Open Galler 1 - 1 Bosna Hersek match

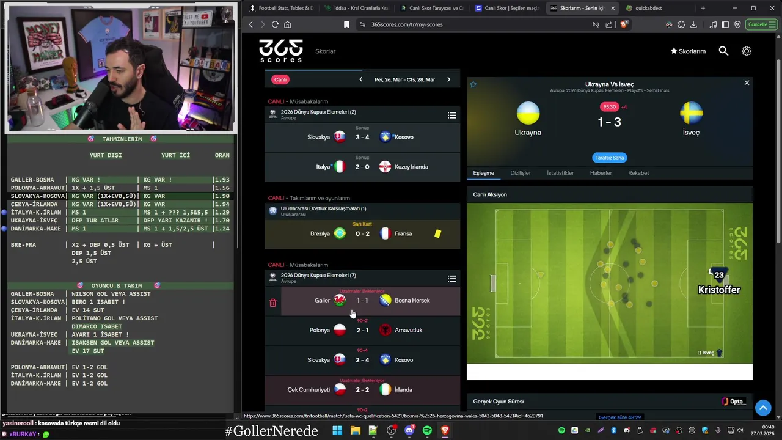click(370, 301)
